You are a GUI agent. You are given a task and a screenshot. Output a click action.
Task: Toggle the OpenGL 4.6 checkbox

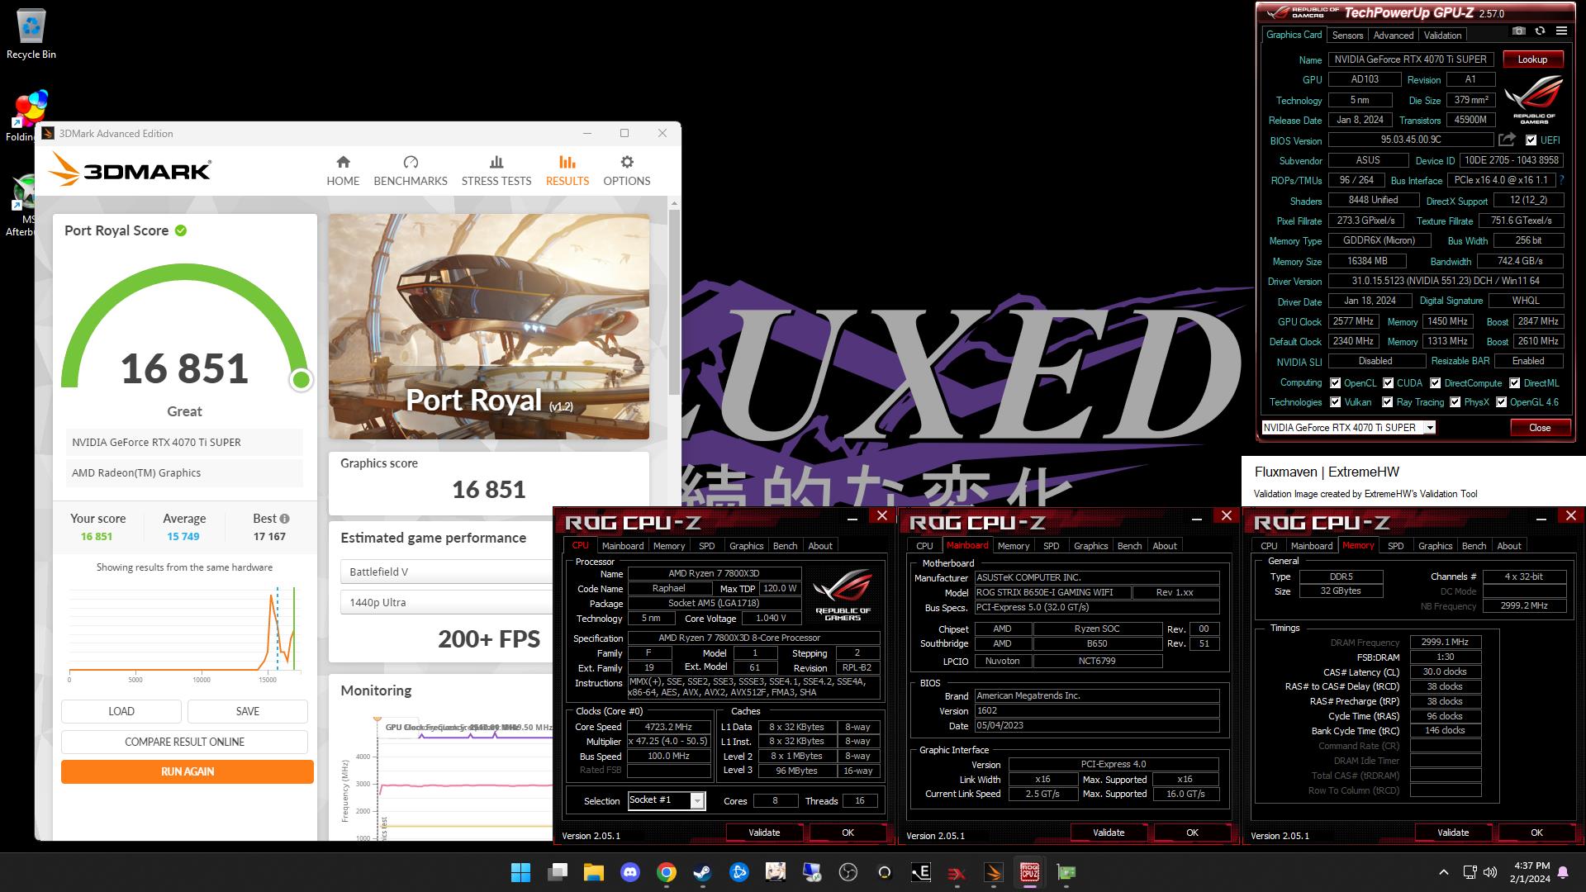point(1501,402)
